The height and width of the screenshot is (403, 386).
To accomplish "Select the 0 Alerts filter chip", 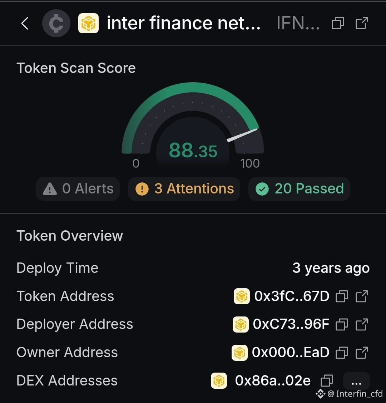I will (78, 189).
